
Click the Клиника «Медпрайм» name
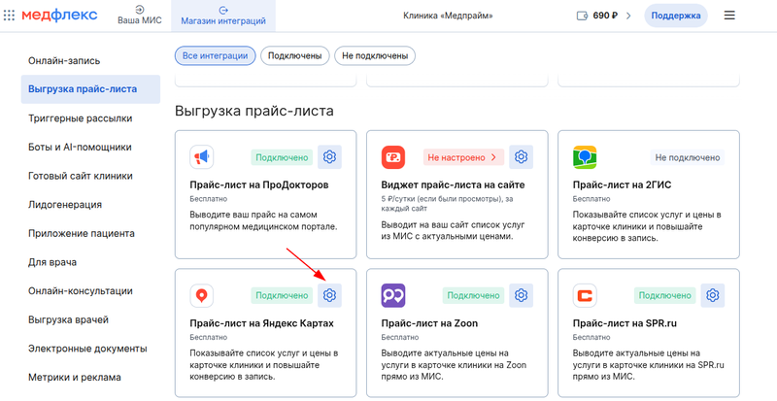pyautogui.click(x=448, y=16)
